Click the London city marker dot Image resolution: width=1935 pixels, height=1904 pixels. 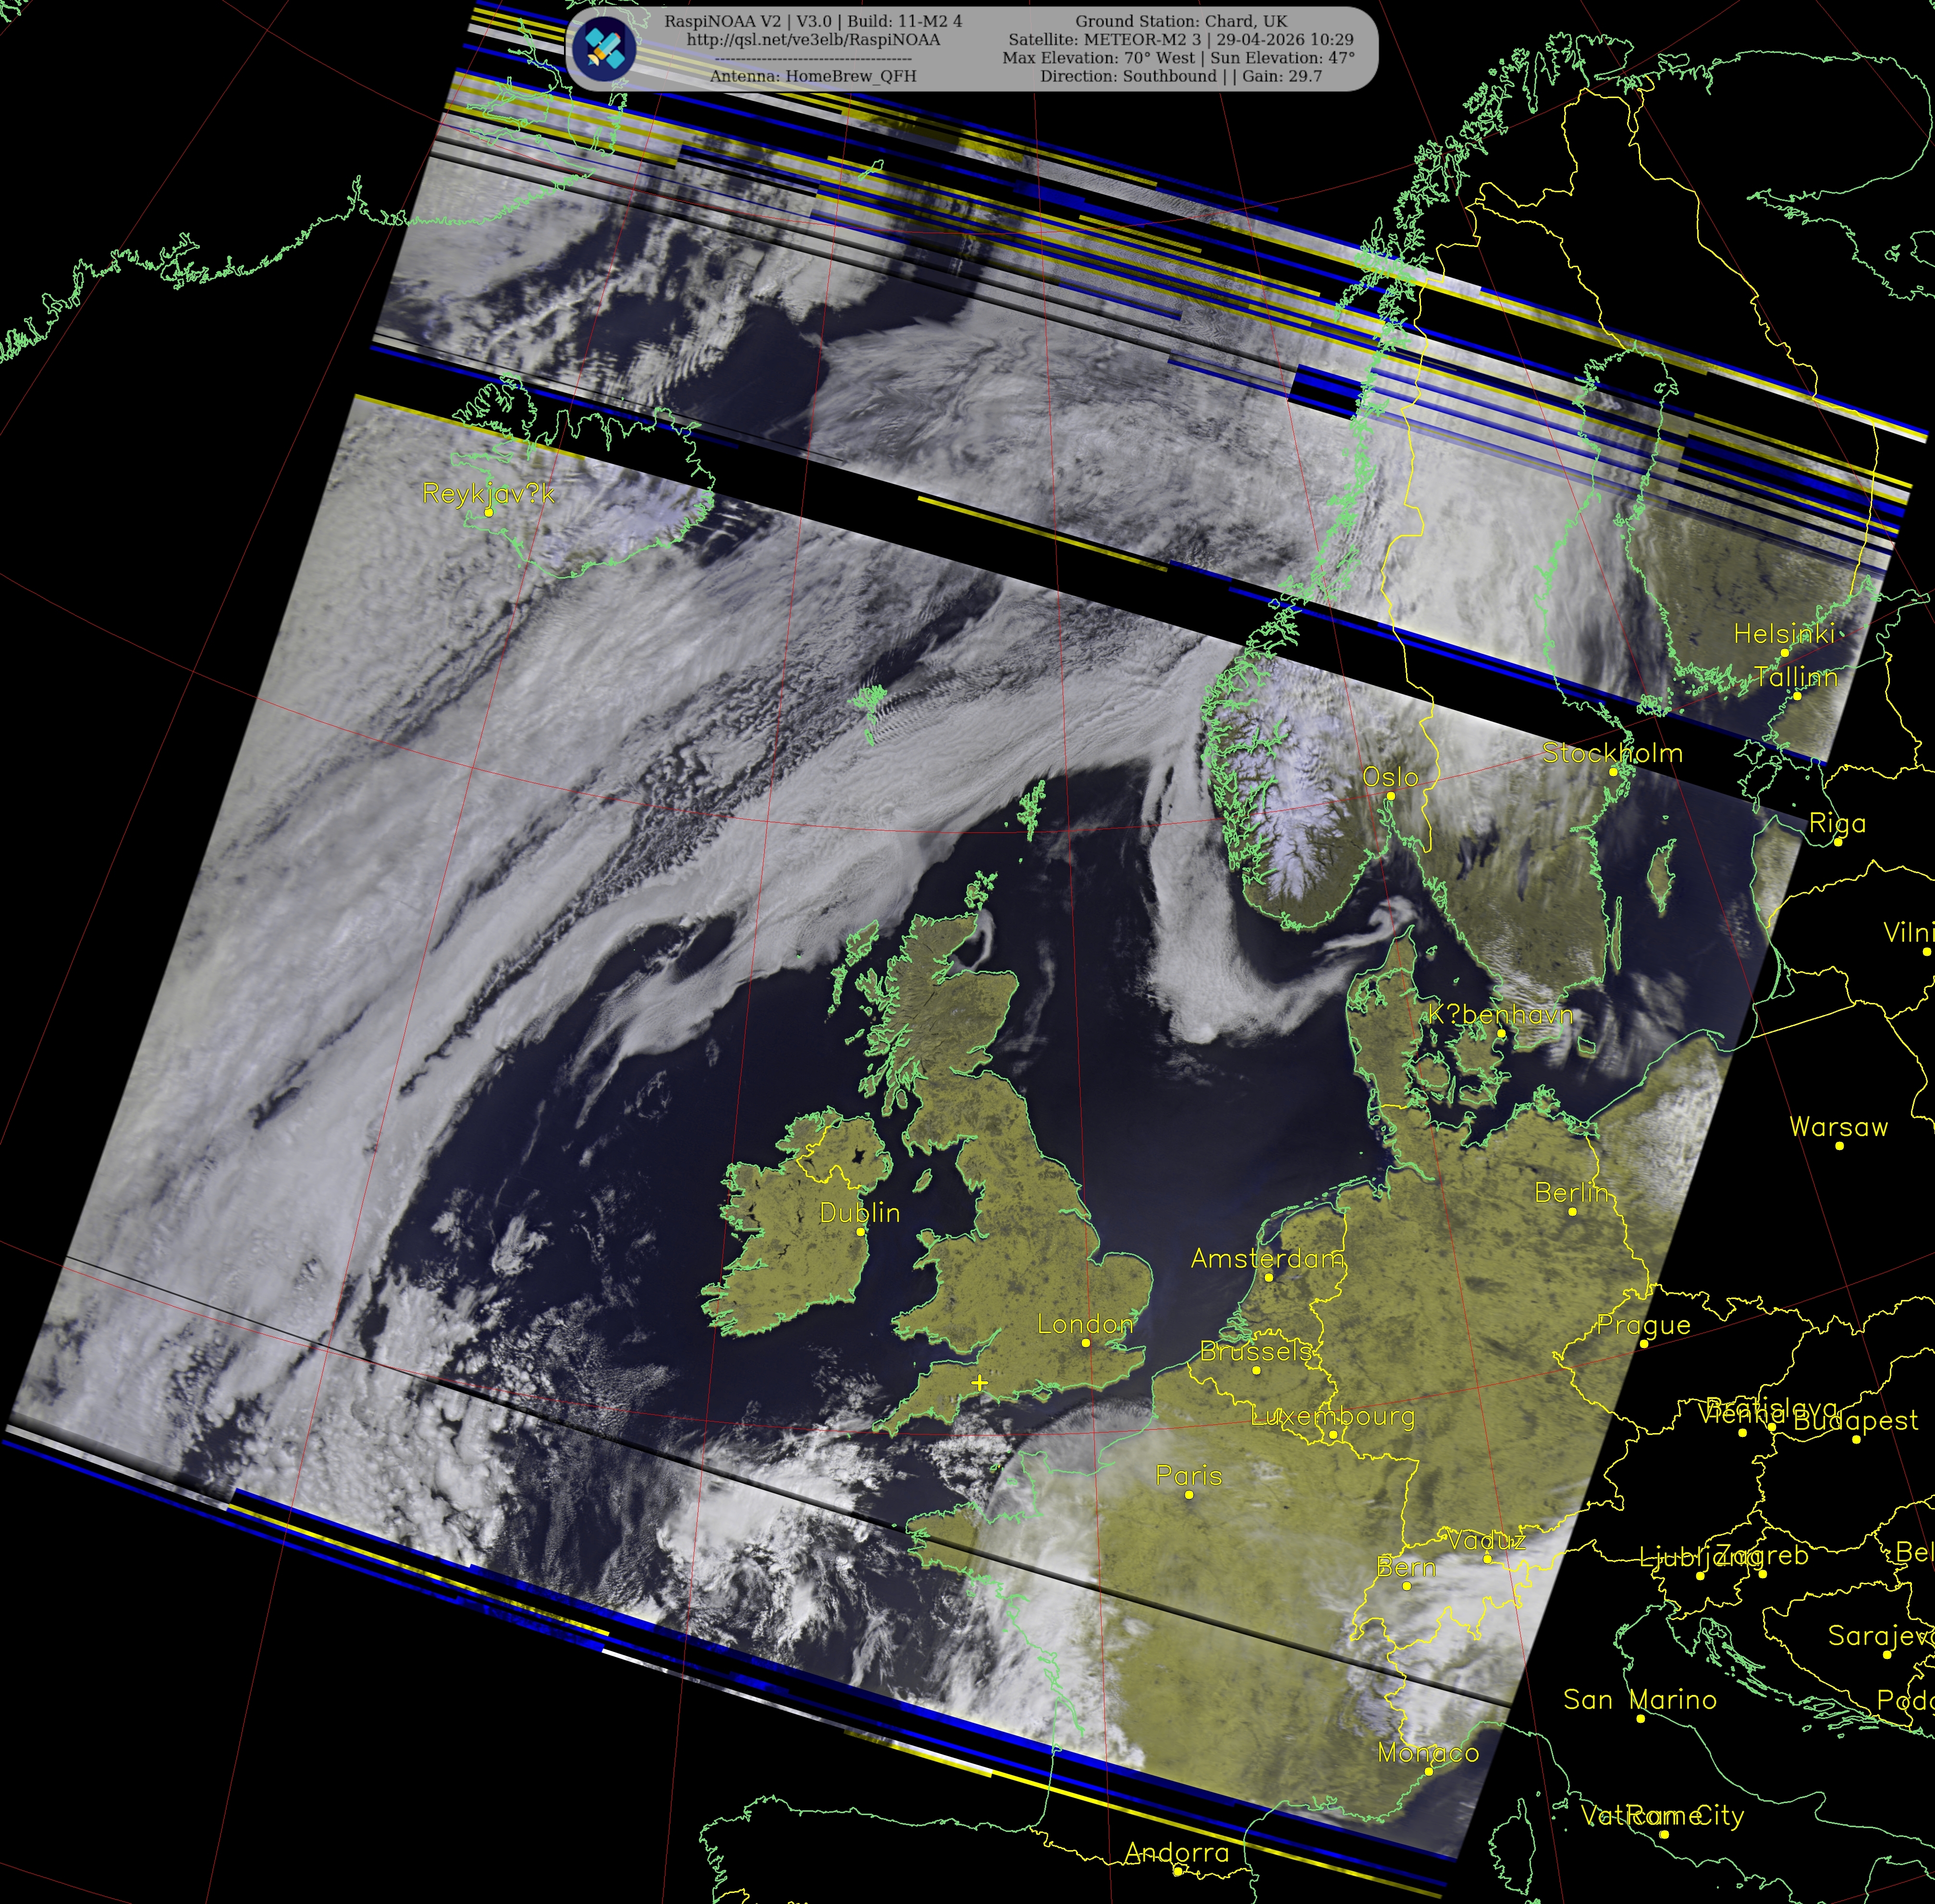[x=1087, y=1343]
